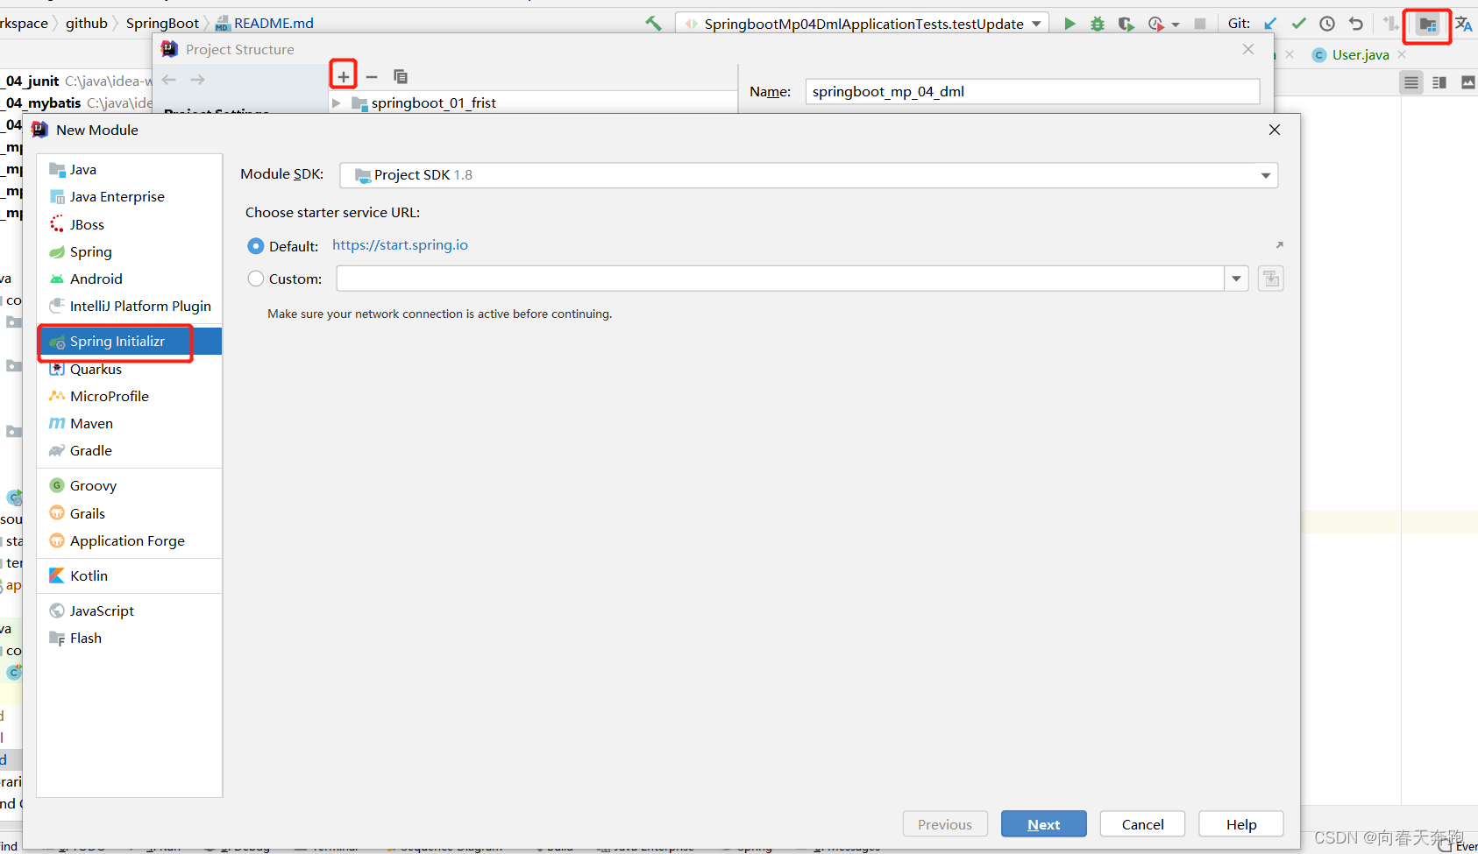Open the Module SDK dropdown
The image size is (1478, 854).
[1265, 175]
